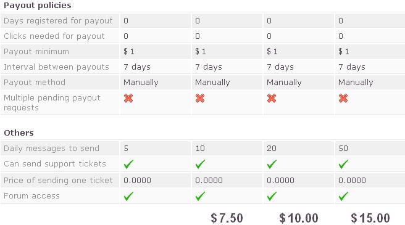This screenshot has height=225, width=405.
Task: Click third column Forum access green check
Action: (x=272, y=196)
